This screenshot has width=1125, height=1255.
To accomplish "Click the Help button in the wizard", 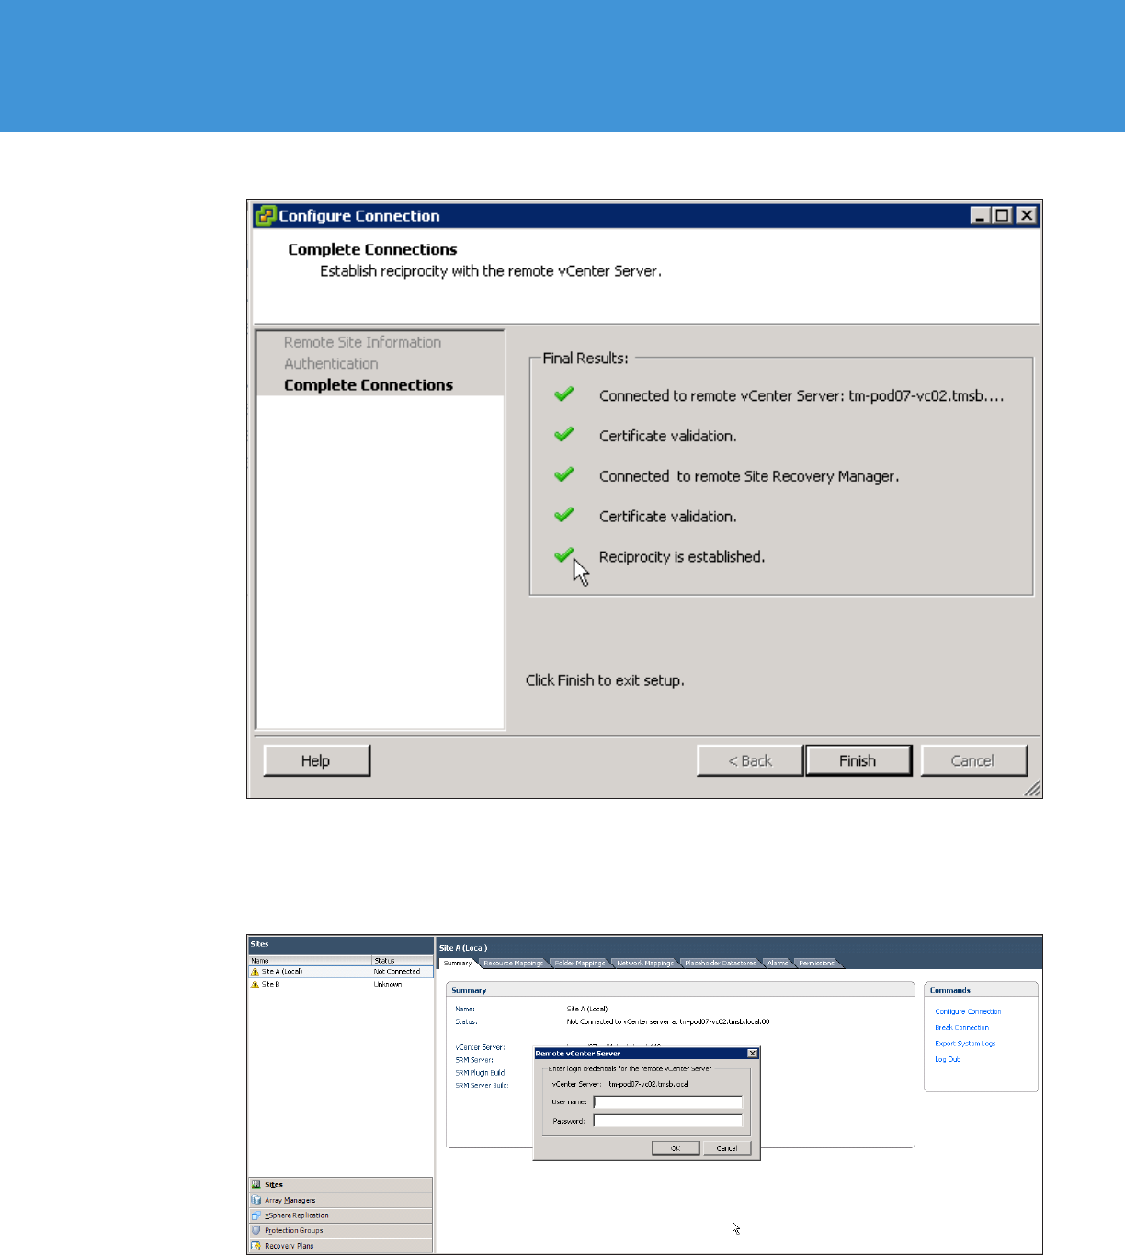I will [316, 760].
